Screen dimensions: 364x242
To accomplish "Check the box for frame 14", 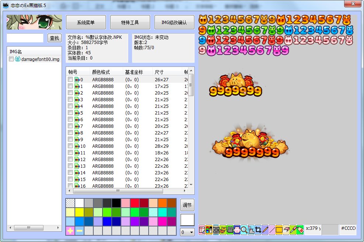I will [70, 173].
